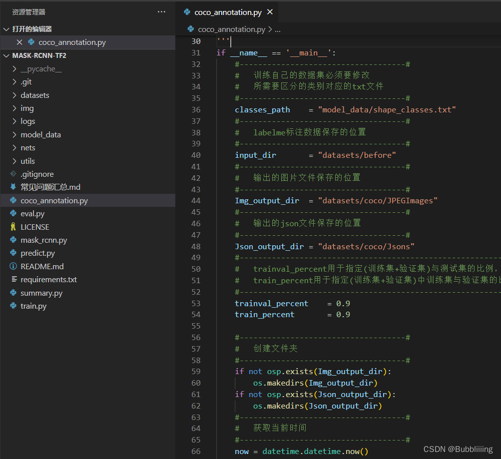
Task: Click line number 53 in the gutter
Action: (x=196, y=303)
